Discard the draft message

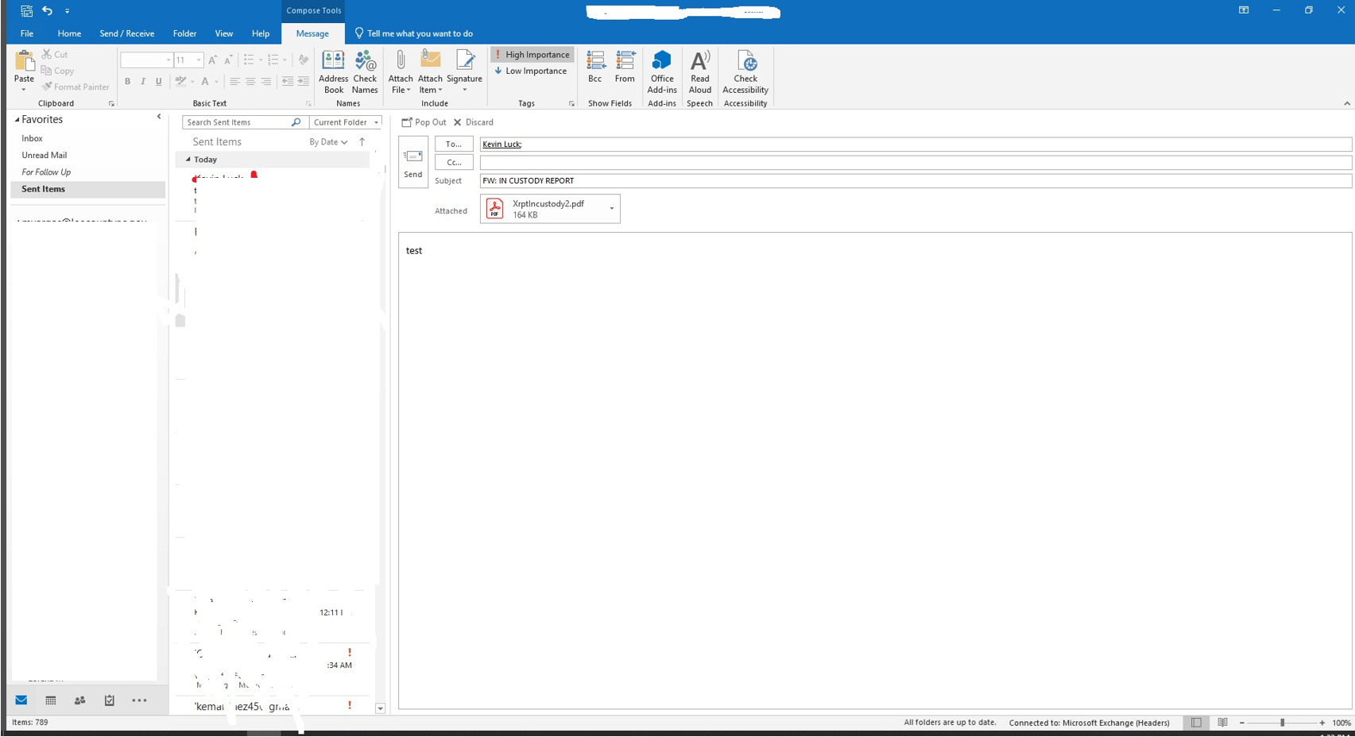[x=474, y=122]
